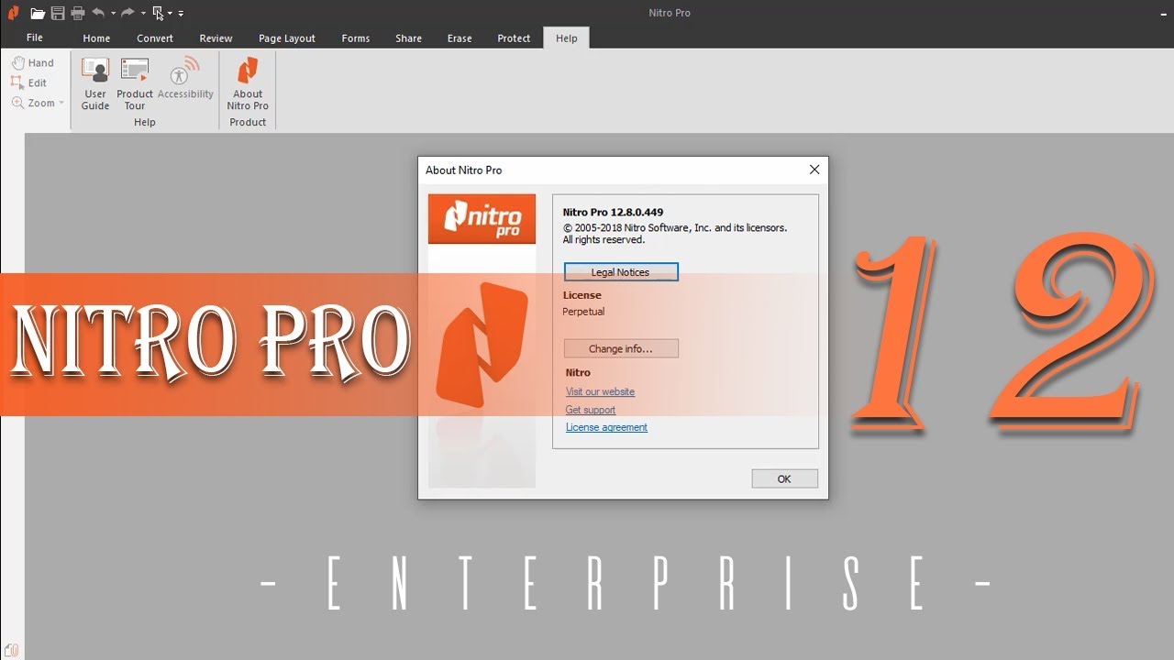This screenshot has width=1174, height=660.
Task: Confirm the About dialog with OK
Action: (x=784, y=478)
